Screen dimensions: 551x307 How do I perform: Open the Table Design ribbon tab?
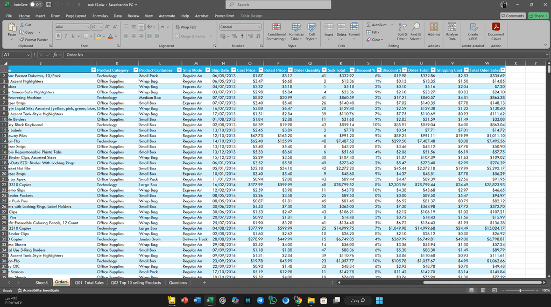coord(251,16)
